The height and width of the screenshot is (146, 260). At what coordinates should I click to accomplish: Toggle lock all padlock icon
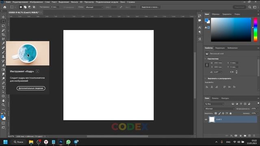click(x=230, y=114)
